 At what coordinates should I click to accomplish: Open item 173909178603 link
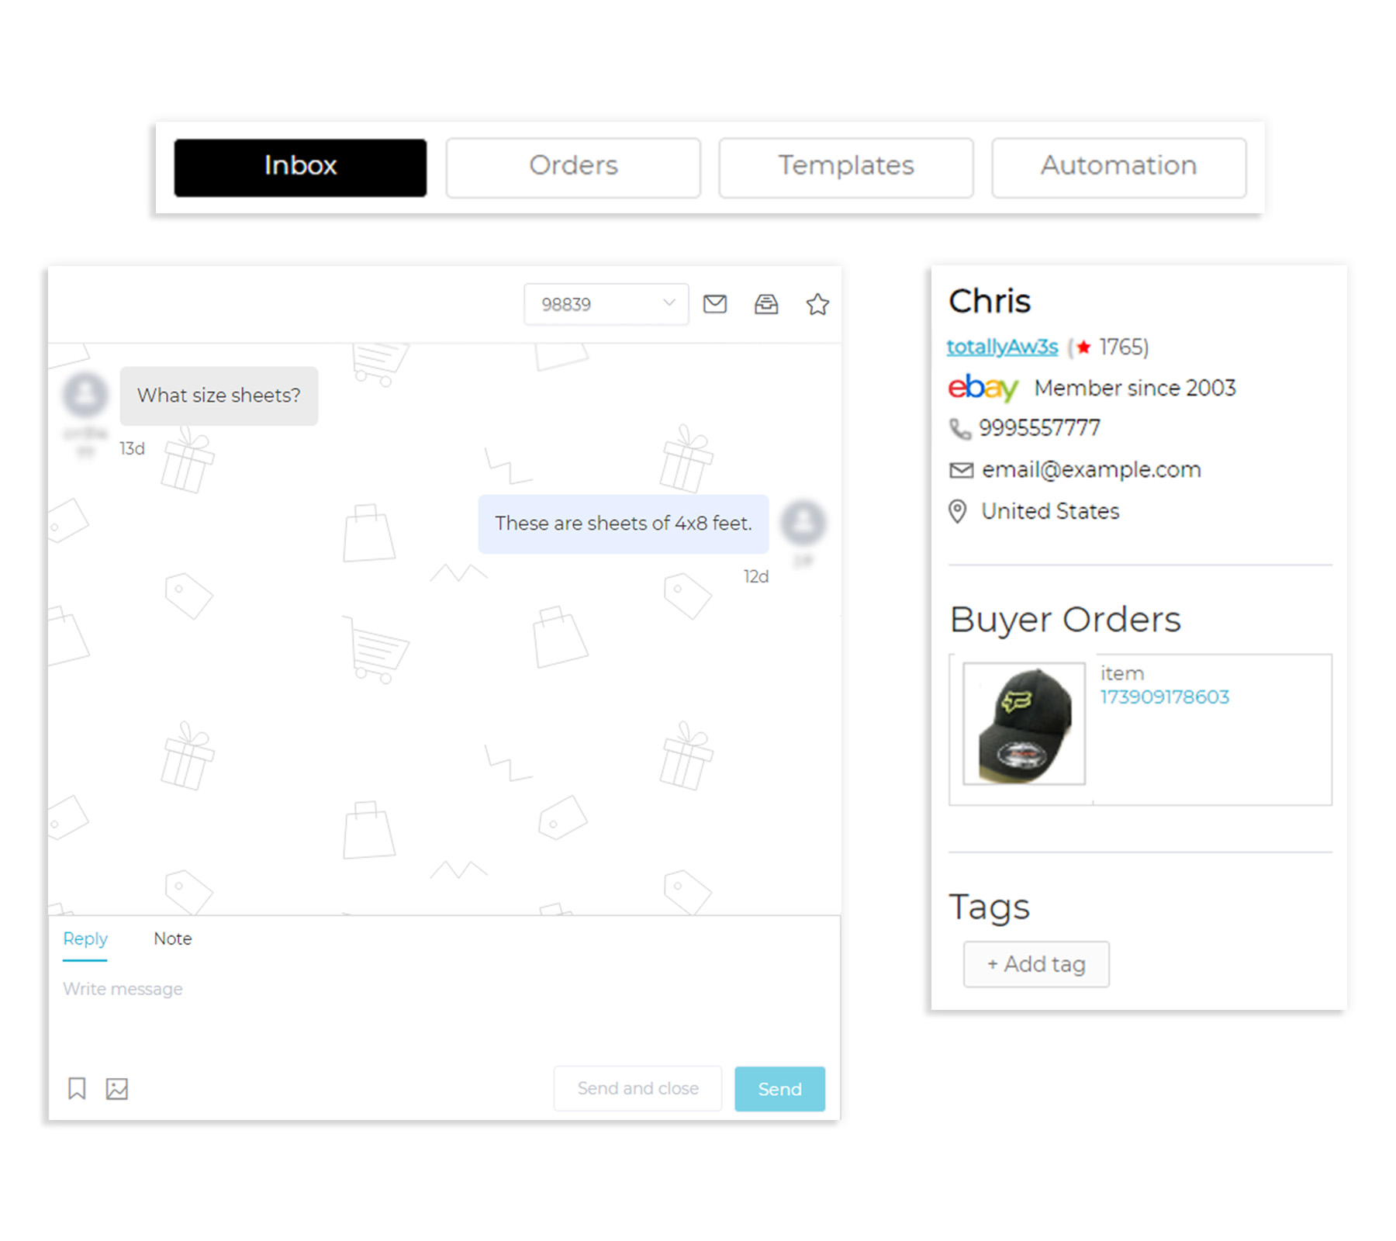(x=1164, y=696)
